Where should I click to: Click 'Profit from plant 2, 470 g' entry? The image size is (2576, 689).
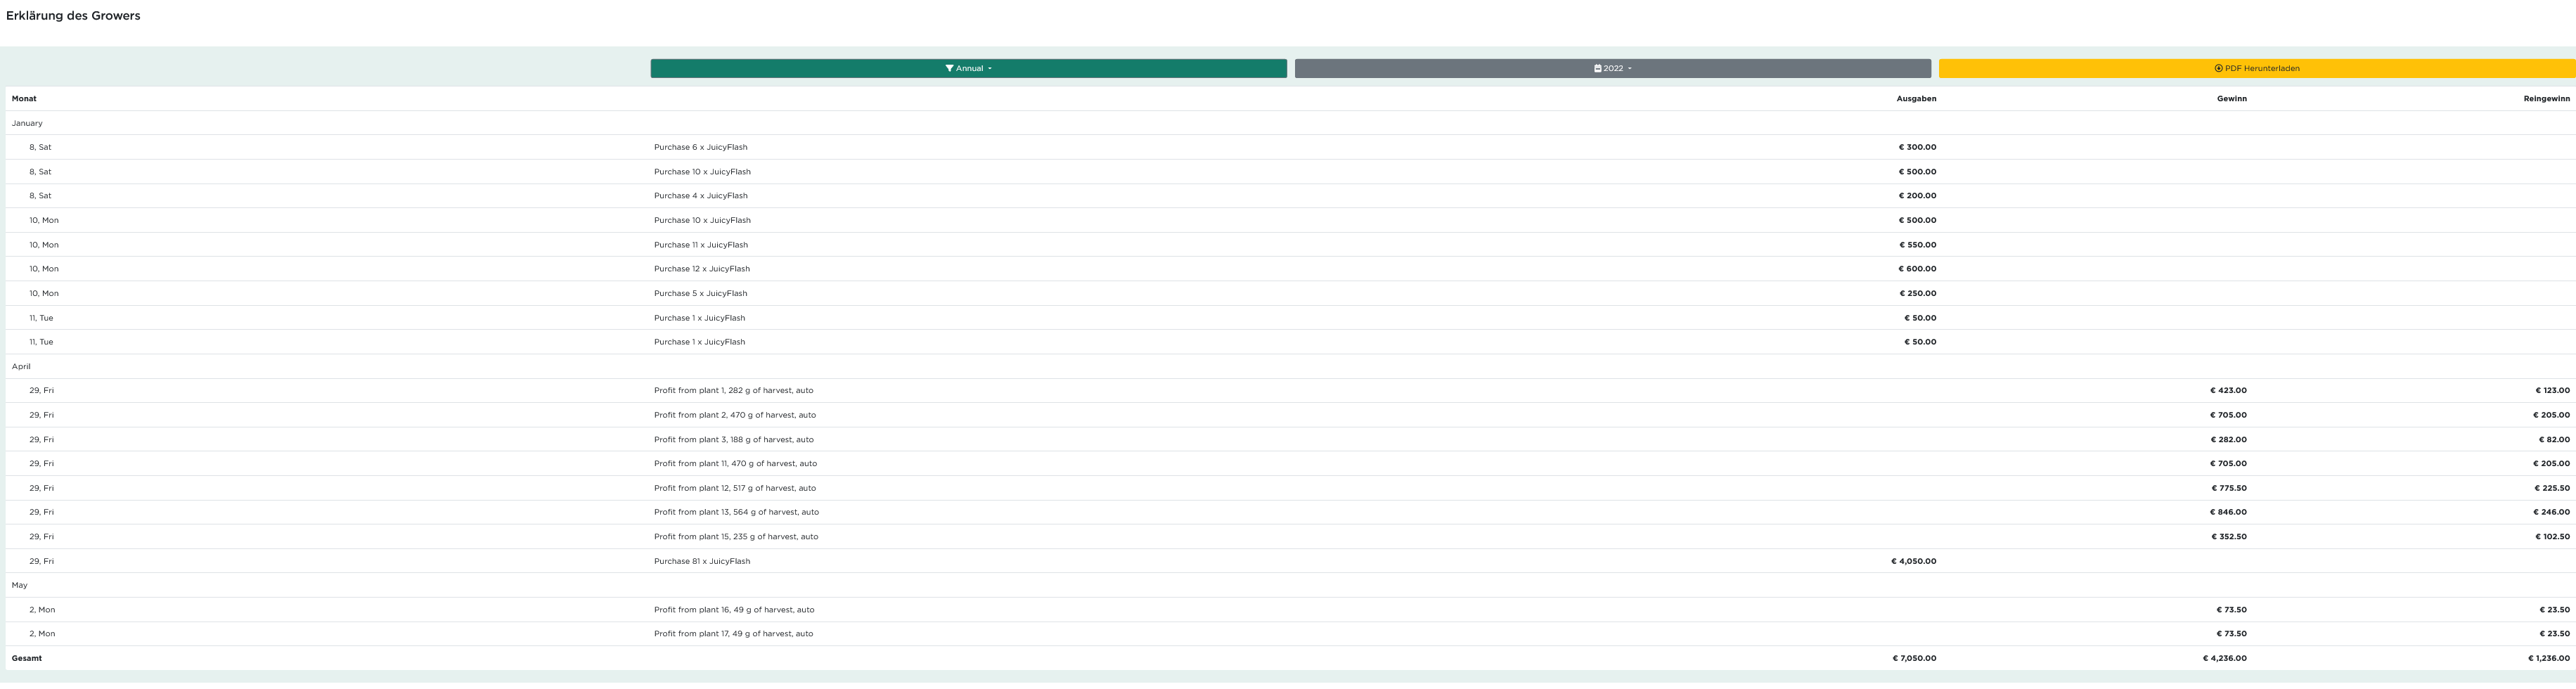click(735, 415)
